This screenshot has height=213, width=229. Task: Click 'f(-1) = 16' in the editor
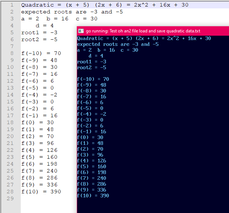pos(39,115)
